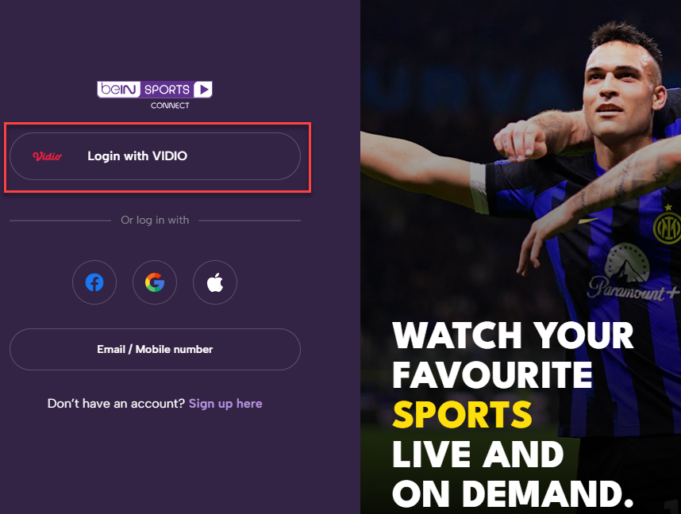Click the 'Don't have an account?' text
The image size is (681, 514).
pos(117,404)
